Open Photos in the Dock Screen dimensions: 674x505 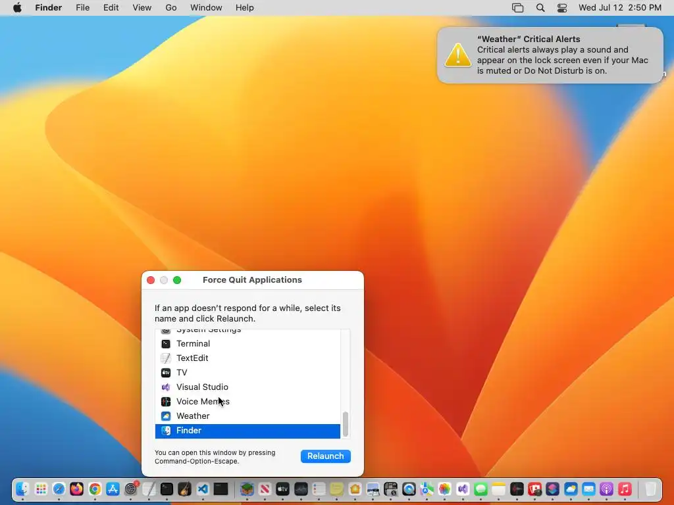[445, 489]
